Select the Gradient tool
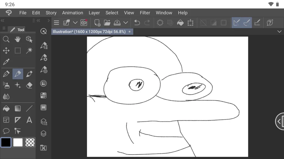Screen dimensions: 284x159 tap(17, 108)
